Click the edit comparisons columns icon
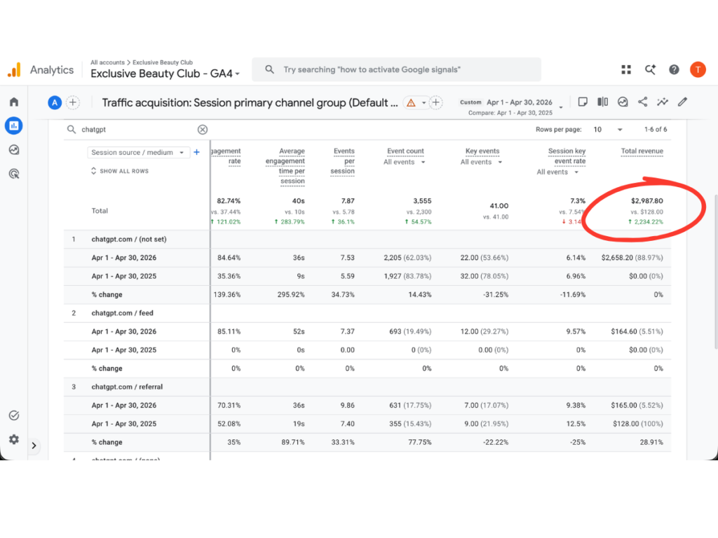This screenshot has width=718, height=538. 602,102
